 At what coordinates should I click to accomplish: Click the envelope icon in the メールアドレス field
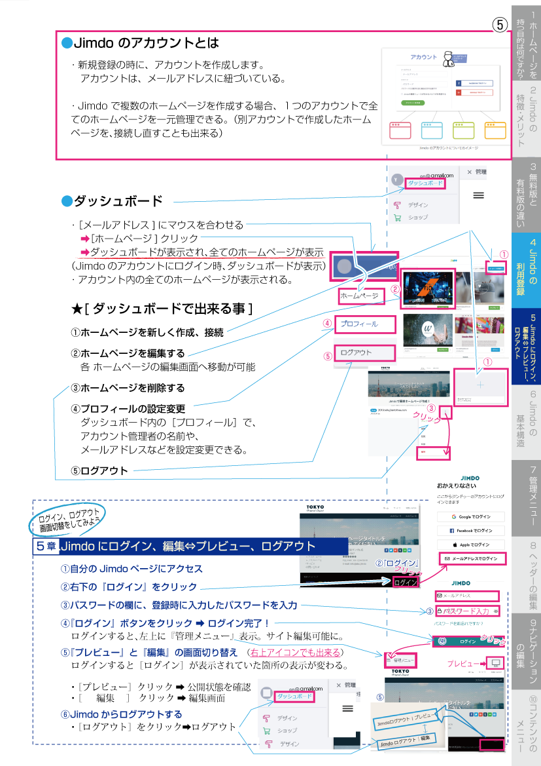click(439, 596)
